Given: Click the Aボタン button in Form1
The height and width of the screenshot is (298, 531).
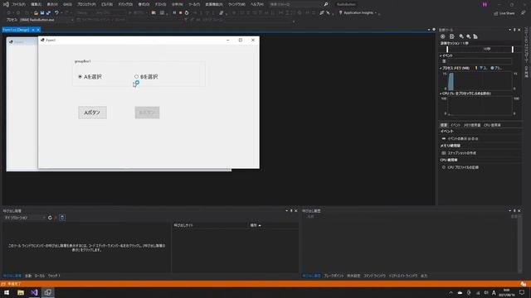Looking at the screenshot, I should pyautogui.click(x=92, y=113).
